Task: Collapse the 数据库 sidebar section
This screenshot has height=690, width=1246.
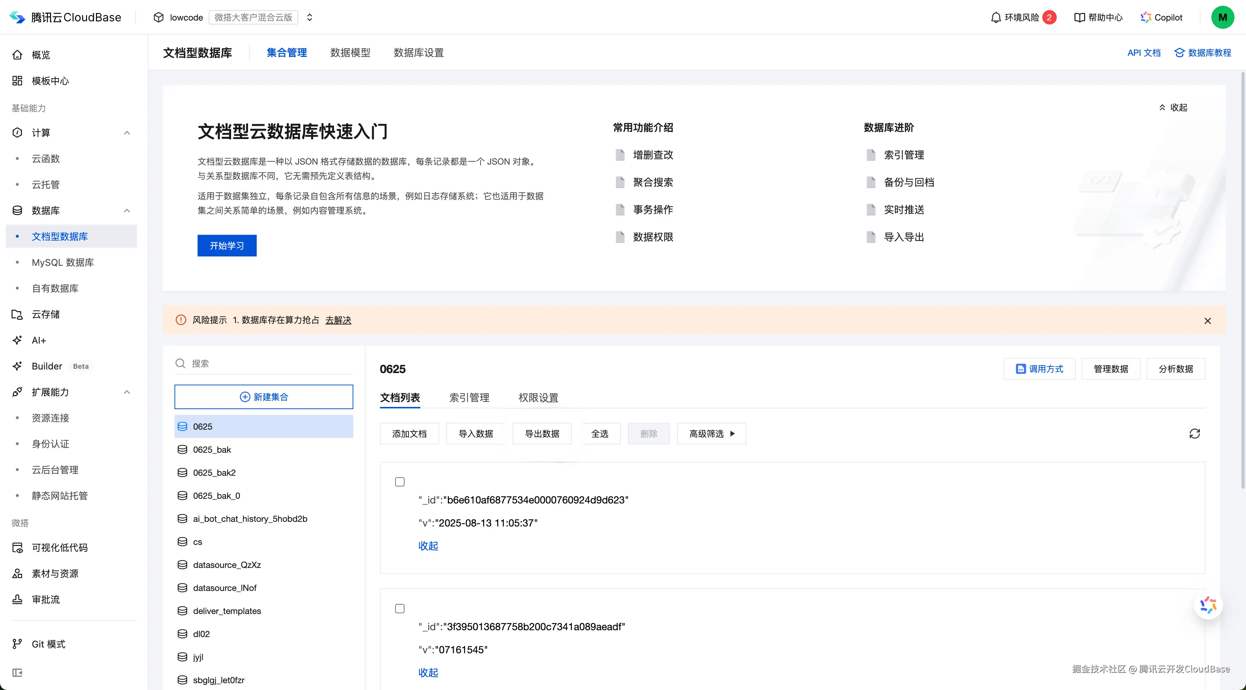Action: coord(127,211)
